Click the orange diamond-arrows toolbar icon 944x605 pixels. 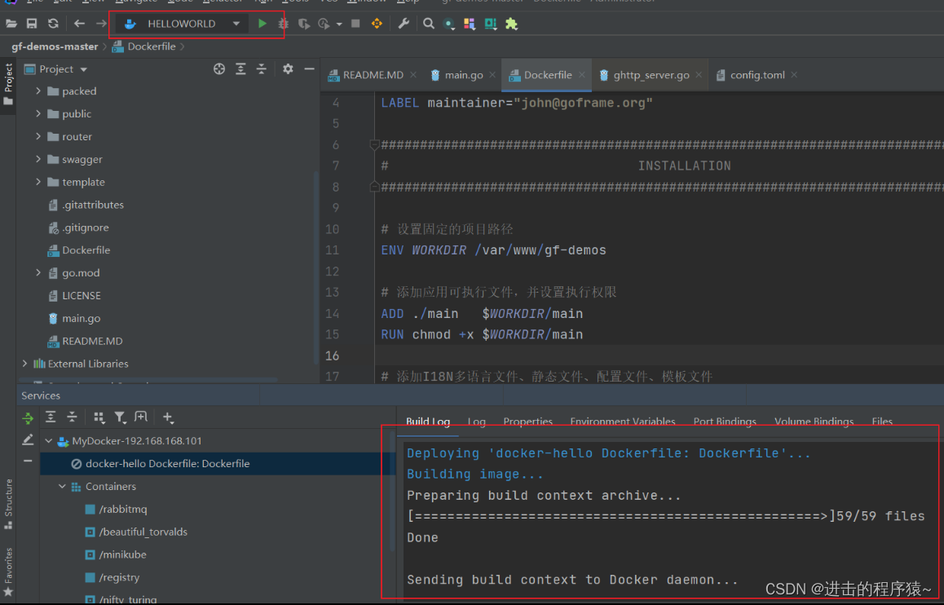point(377,24)
